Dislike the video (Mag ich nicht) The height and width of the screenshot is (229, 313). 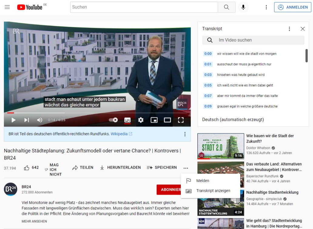(53, 170)
